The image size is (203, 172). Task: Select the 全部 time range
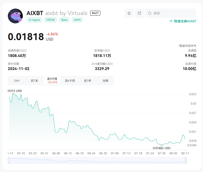coord(105,81)
